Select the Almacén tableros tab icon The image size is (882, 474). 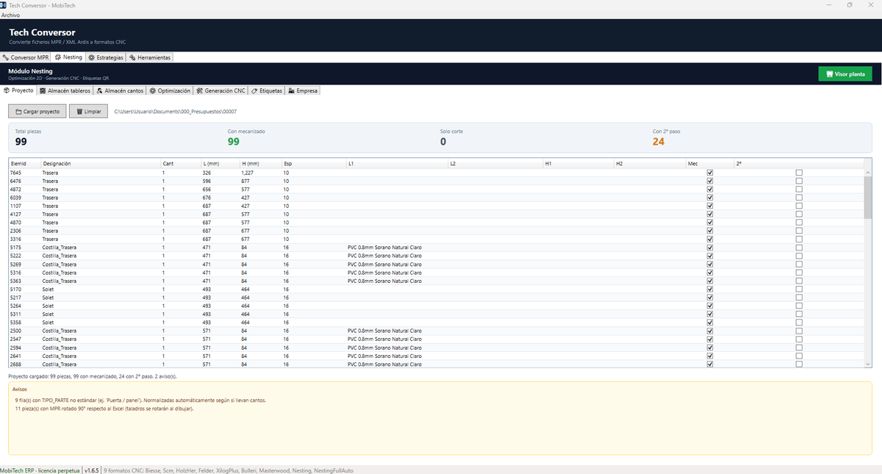(x=43, y=91)
